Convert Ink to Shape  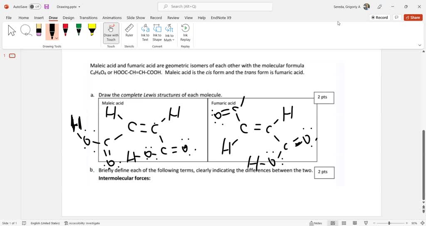[x=157, y=32]
